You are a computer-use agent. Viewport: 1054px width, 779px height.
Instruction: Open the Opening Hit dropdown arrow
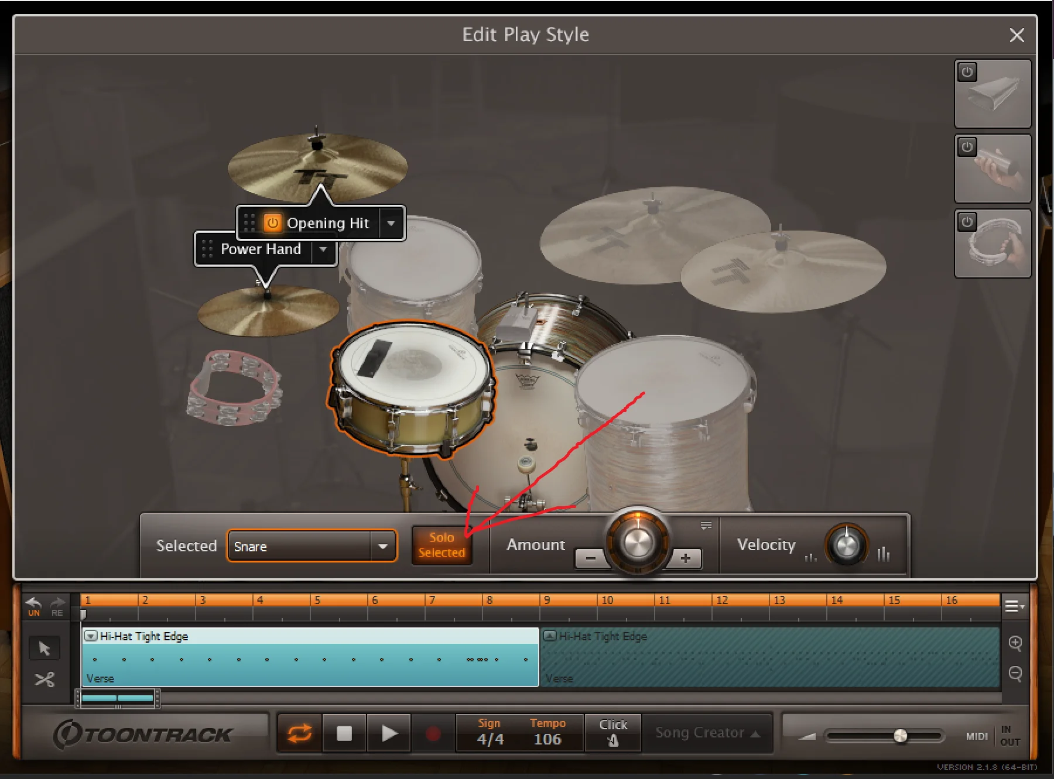click(391, 223)
